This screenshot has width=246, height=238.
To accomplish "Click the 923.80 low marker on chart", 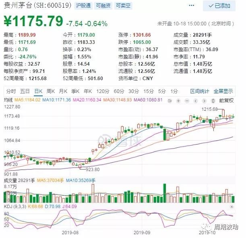I will (93, 170).
